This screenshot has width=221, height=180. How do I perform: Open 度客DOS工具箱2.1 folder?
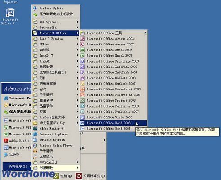click(x=56, y=72)
